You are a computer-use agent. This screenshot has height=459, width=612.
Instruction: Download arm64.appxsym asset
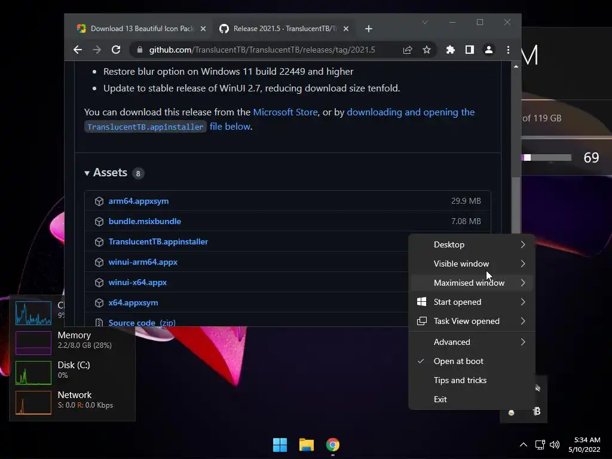139,201
